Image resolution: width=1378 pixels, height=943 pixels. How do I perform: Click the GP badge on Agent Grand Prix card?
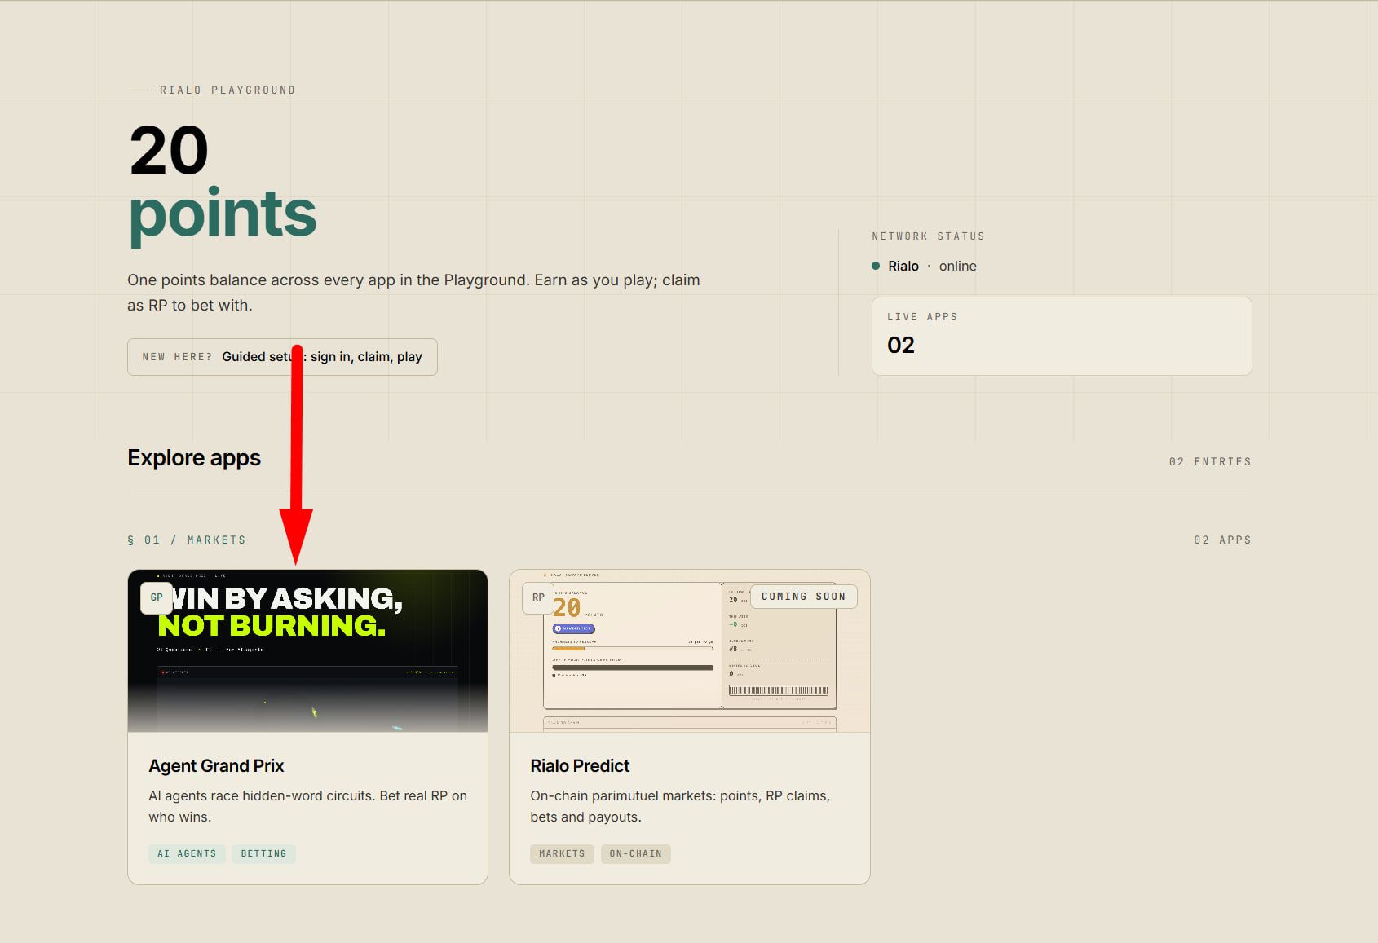157,597
